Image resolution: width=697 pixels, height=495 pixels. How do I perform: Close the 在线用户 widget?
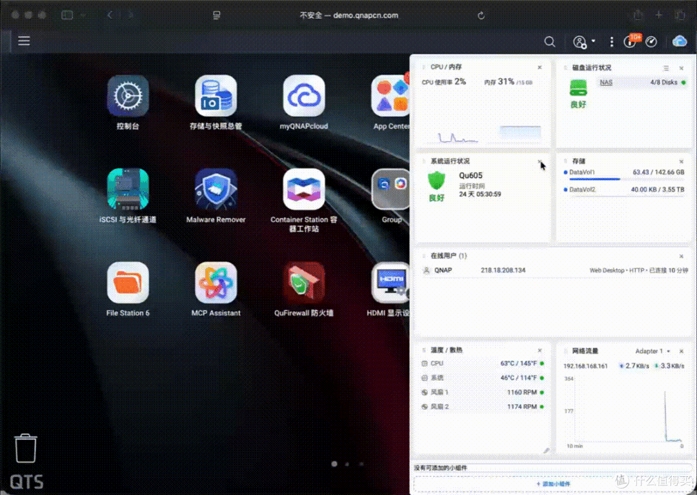[x=682, y=256]
